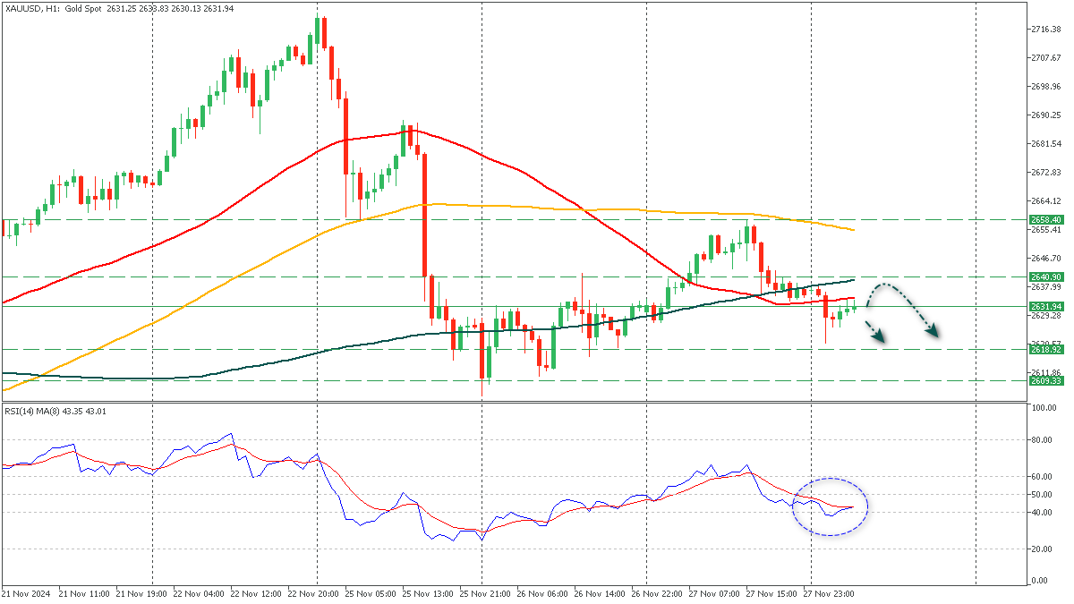Select the 2631.94 current price tag
The image size is (1074, 604).
tap(1045, 306)
